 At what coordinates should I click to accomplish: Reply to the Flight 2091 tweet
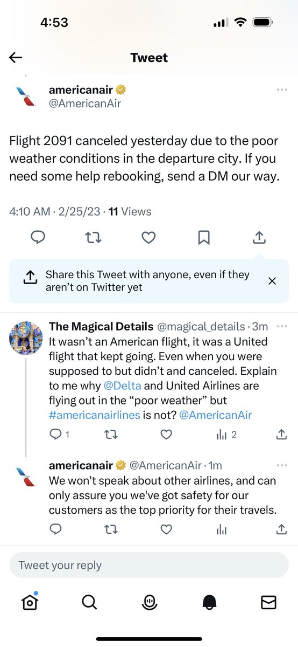(38, 237)
